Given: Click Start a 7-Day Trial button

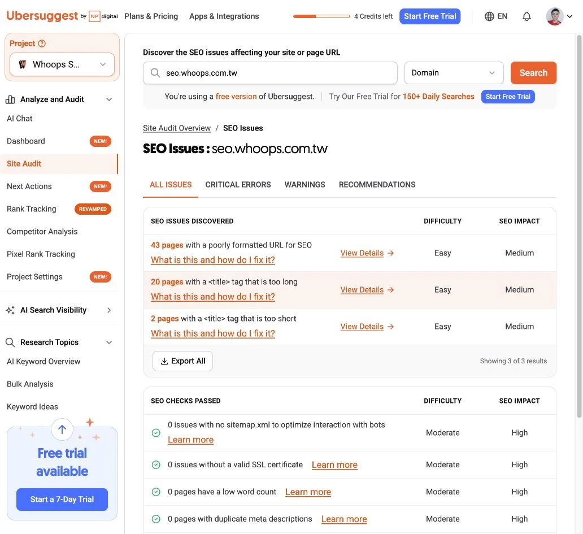Looking at the screenshot, I should tap(62, 500).
